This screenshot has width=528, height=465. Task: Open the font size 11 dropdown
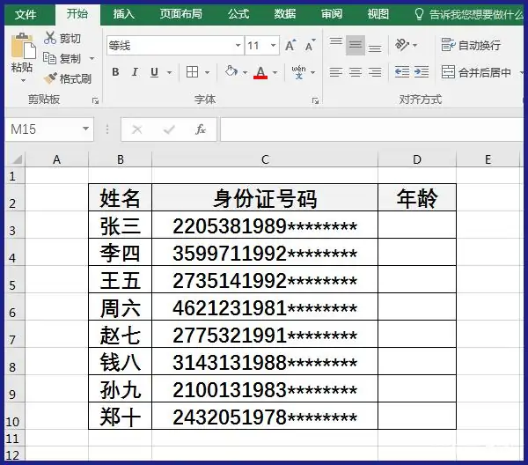(x=273, y=46)
